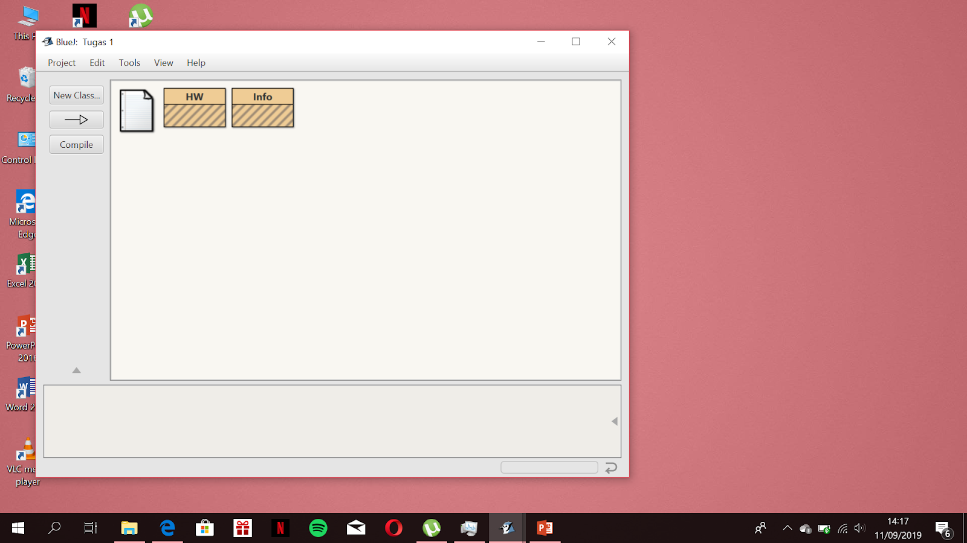967x543 pixels.
Task: Create a class with New Class button
Action: click(76, 95)
